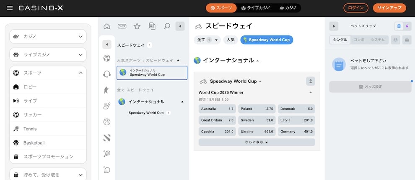Select インターナショナル Speedway World Cup card
Screen dimensions: 415x180
152,73
